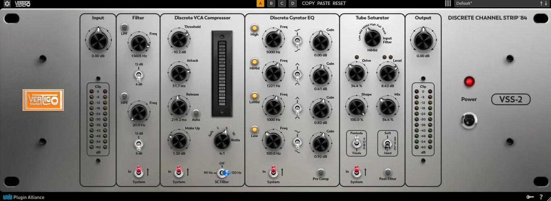The width and height of the screenshot is (551, 201).
Task: Flip the Power toggle switch
Action: coord(469,121)
